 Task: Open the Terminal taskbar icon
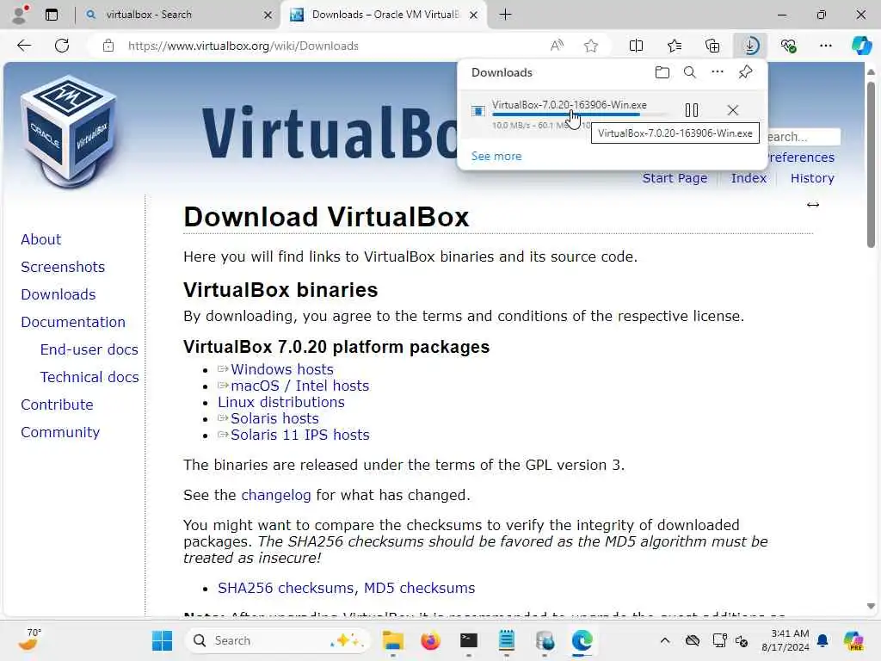point(469,640)
